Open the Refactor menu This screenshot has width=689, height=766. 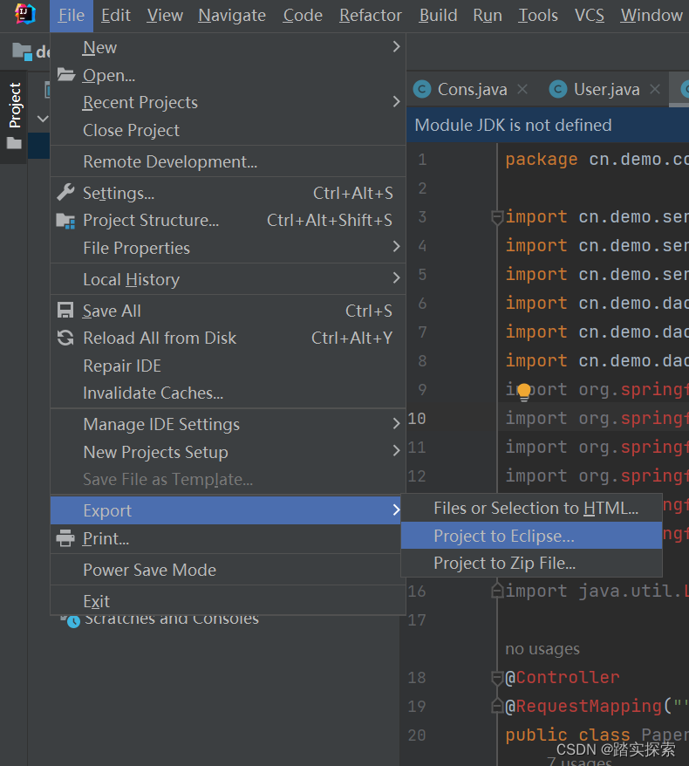point(371,16)
